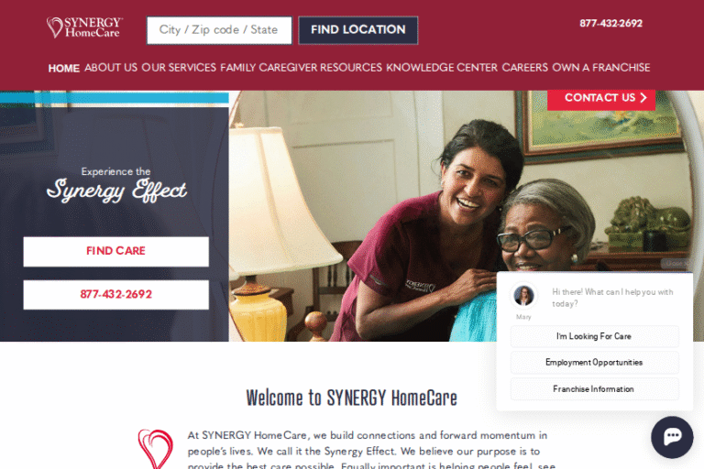Select Employment Opportunities in chat

pyautogui.click(x=594, y=363)
